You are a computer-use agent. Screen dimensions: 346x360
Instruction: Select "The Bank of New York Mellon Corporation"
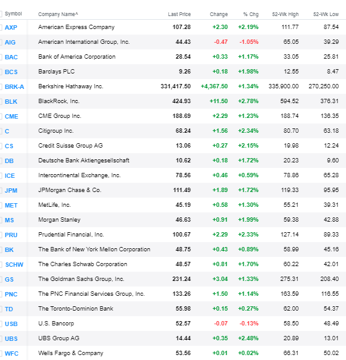pyautogui.click(x=94, y=249)
